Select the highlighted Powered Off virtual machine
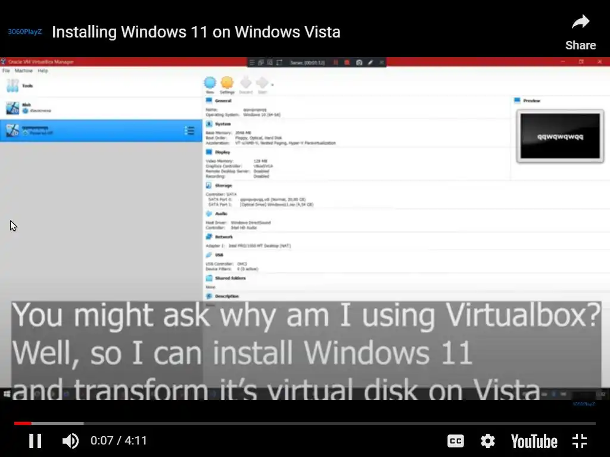610x457 pixels. (101, 130)
